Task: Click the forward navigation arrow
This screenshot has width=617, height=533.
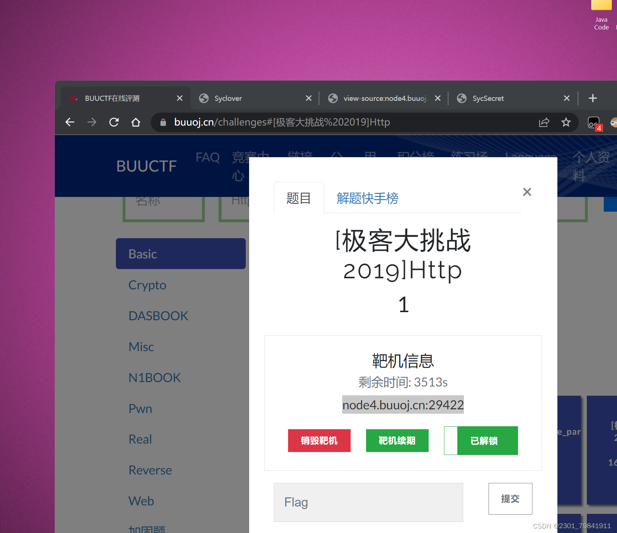Action: tap(92, 122)
